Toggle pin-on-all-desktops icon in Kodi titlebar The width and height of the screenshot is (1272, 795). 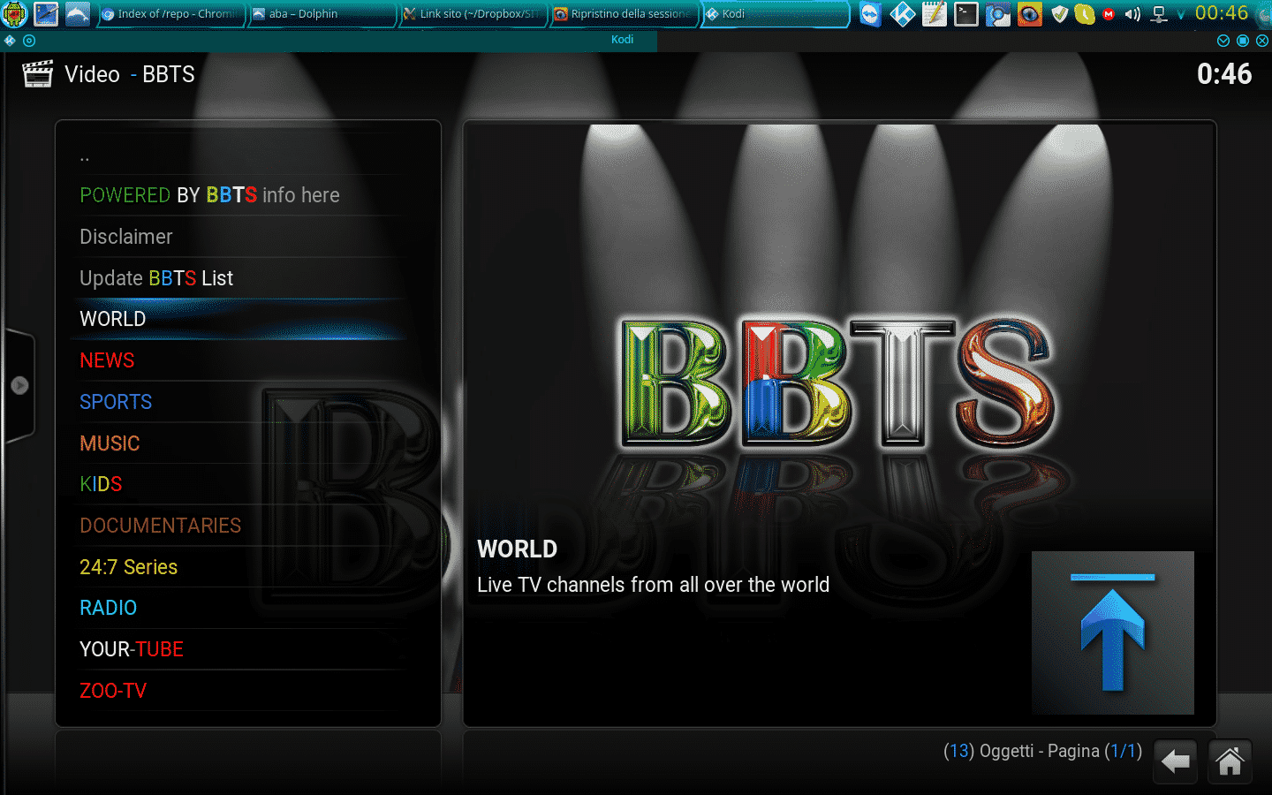pos(29,41)
